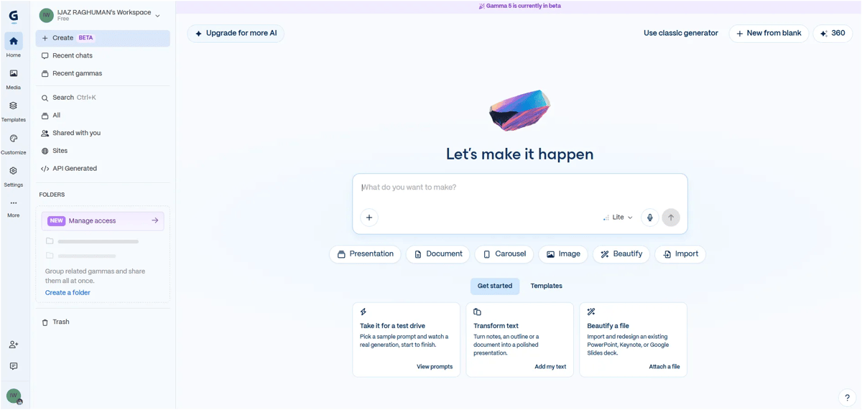Choose the Presentation format chip
Screen dimensions: 862x410
tap(365, 254)
